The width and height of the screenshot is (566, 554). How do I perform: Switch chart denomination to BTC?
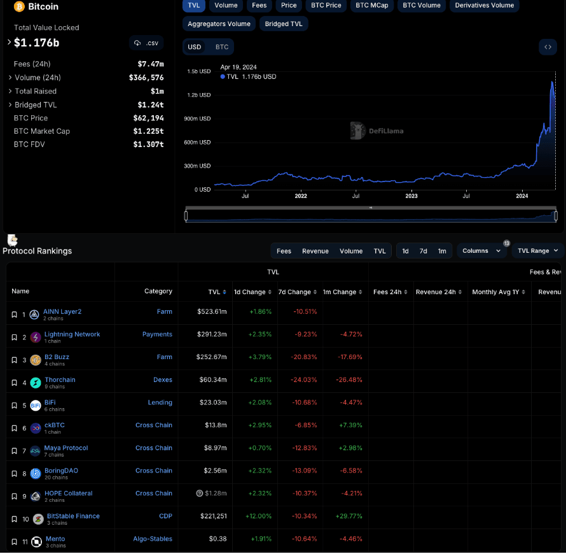click(221, 47)
